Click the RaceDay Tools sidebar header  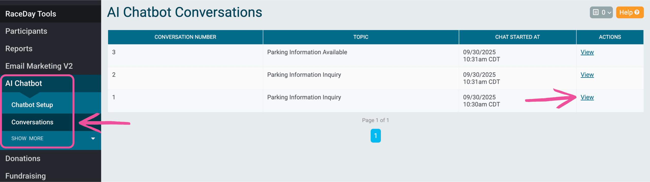tap(31, 14)
